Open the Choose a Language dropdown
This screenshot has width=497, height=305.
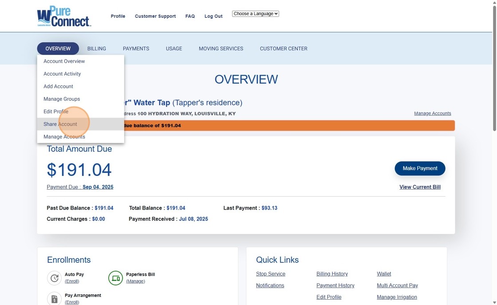(x=255, y=14)
